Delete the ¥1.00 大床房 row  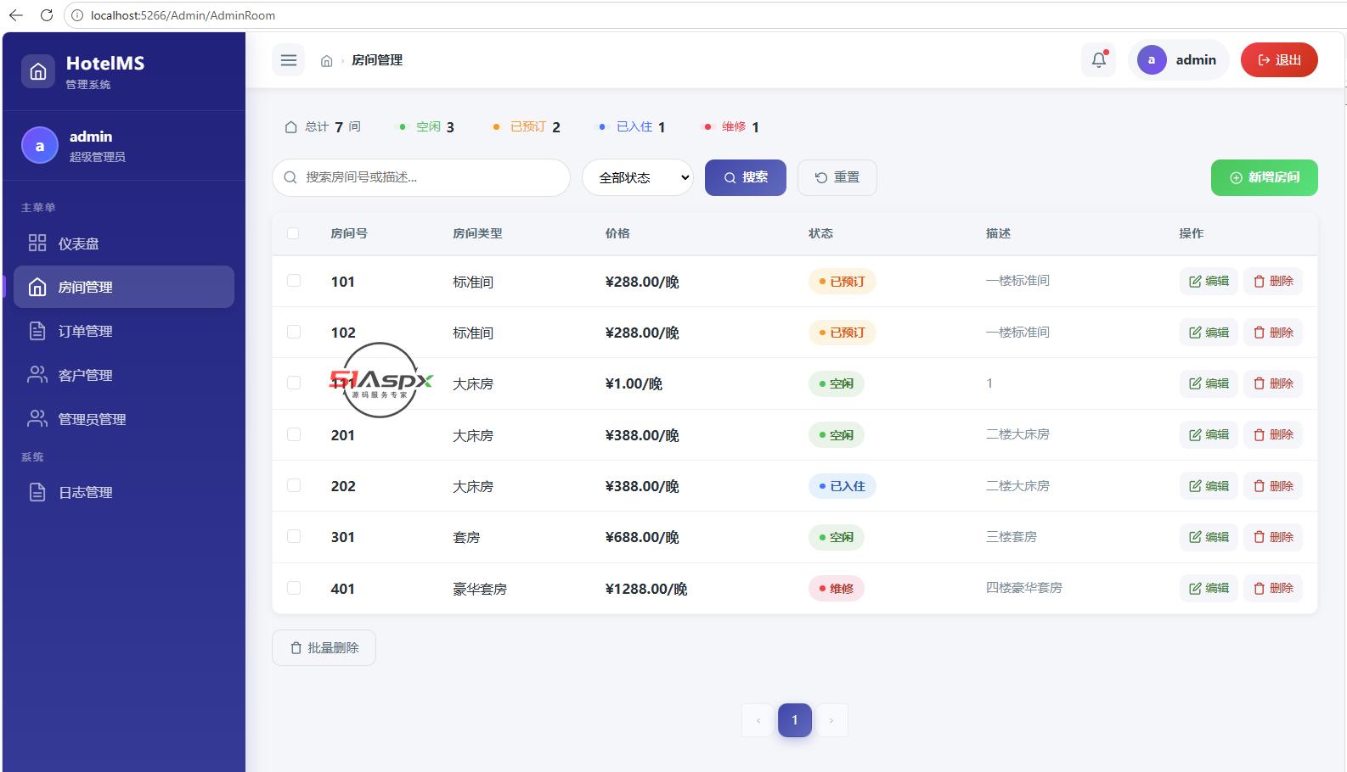click(1273, 383)
